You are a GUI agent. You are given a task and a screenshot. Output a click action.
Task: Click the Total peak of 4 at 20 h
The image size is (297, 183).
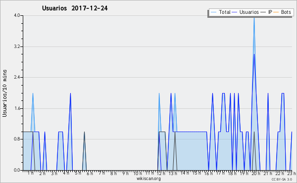[x=254, y=17]
